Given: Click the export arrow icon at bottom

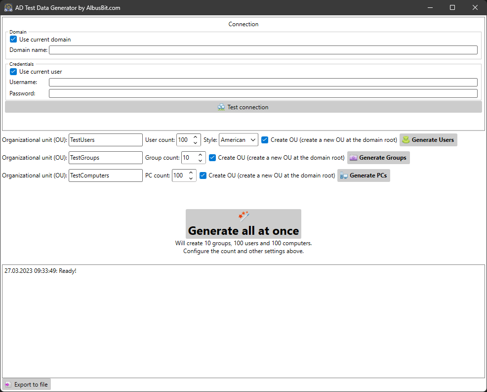Looking at the screenshot, I should coord(8,385).
